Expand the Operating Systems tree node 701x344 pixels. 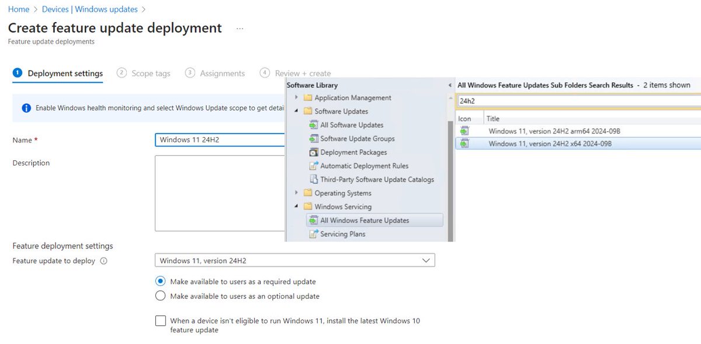pos(297,193)
